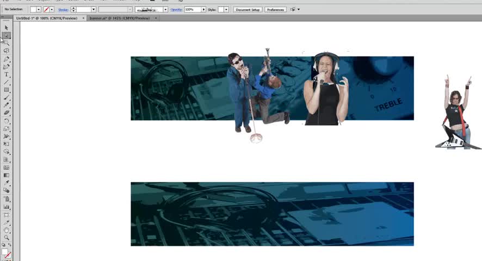Swap fill and stroke colors
The width and height of the screenshot is (482, 261).
pos(10,245)
